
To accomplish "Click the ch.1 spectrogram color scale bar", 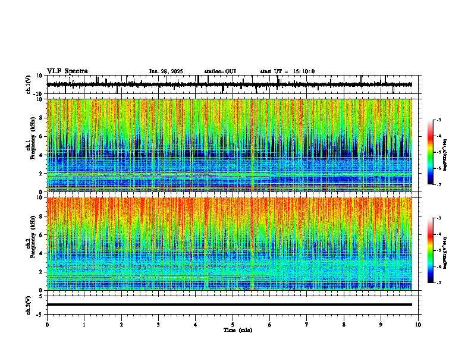I will click(431, 152).
